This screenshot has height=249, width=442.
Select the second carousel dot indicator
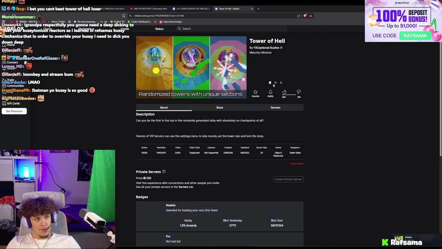(x=276, y=83)
